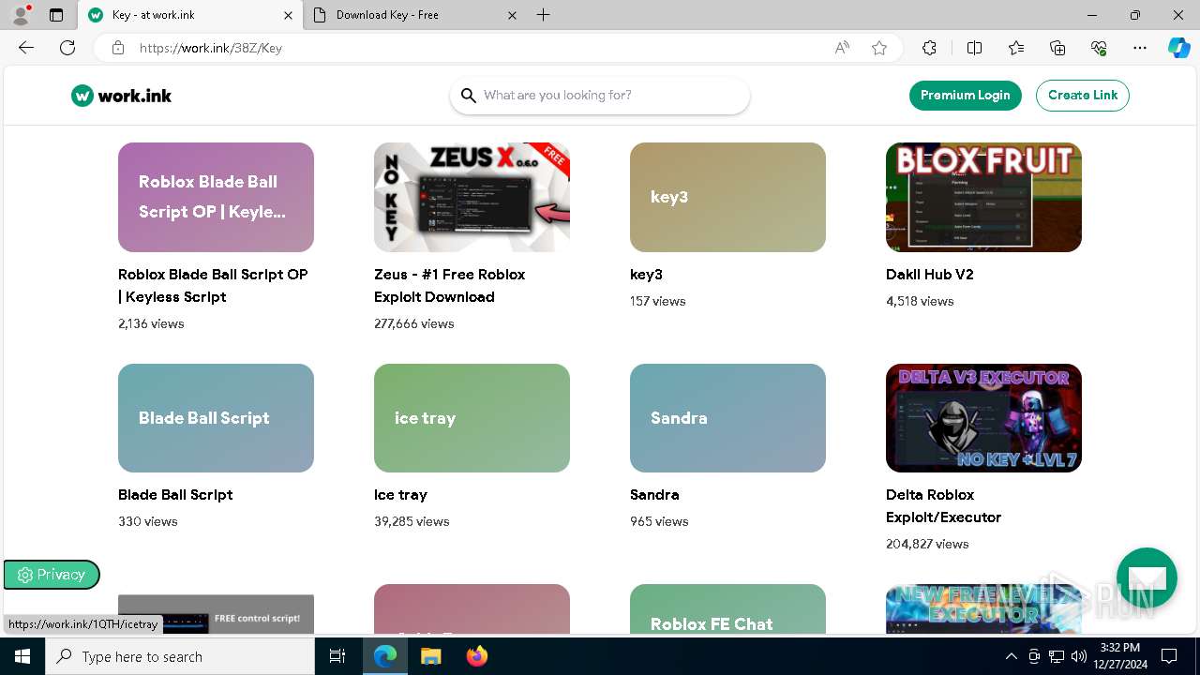This screenshot has width=1200, height=675.
Task: Click the Delta V3 Executor thumbnail
Action: tap(983, 418)
